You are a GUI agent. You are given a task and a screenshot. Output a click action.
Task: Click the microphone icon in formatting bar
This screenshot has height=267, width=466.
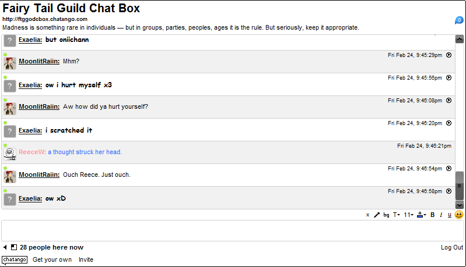377,215
